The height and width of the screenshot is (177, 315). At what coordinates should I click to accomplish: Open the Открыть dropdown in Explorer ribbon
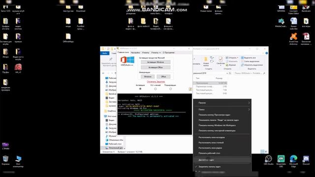[232, 58]
